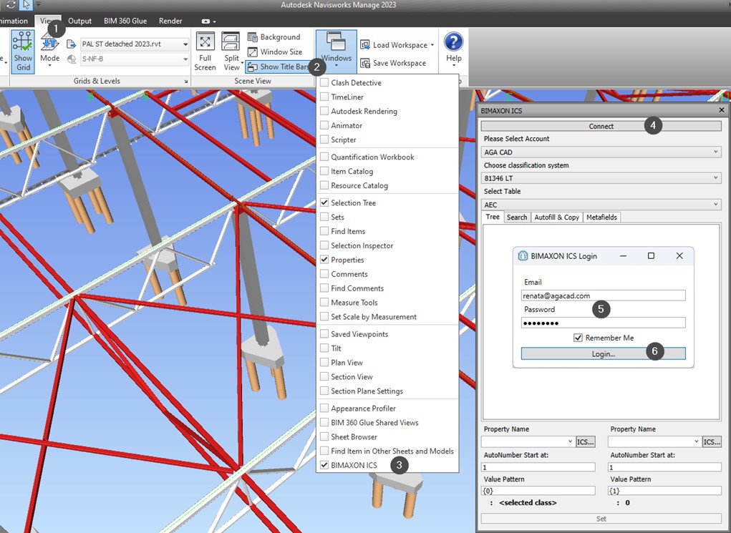Expand the Load Workspace dropdown arrow
Viewport: 731px width, 533px height.
pos(432,45)
